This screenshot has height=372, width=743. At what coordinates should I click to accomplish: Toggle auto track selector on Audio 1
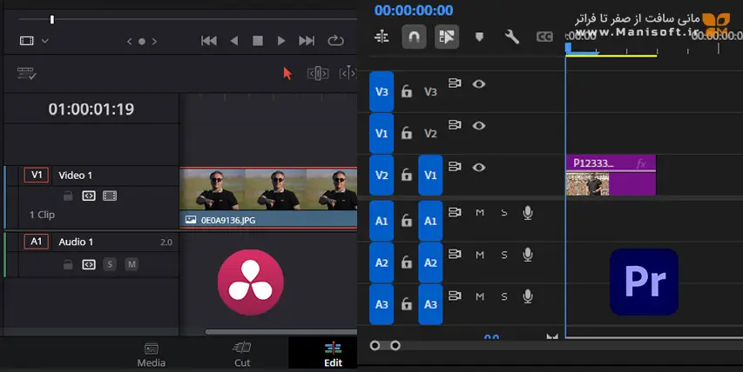coord(89,264)
